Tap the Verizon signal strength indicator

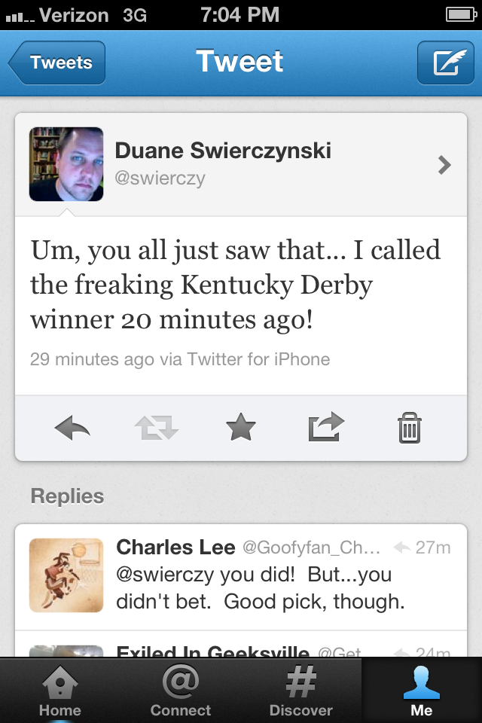[x=20, y=17]
